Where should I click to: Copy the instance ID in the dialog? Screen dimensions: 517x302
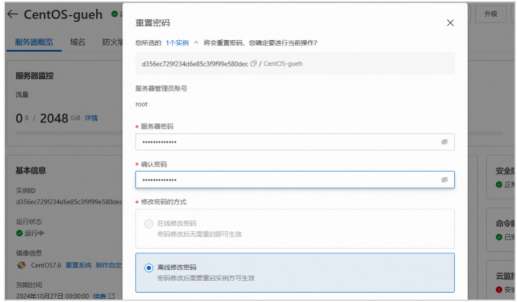[x=254, y=63]
